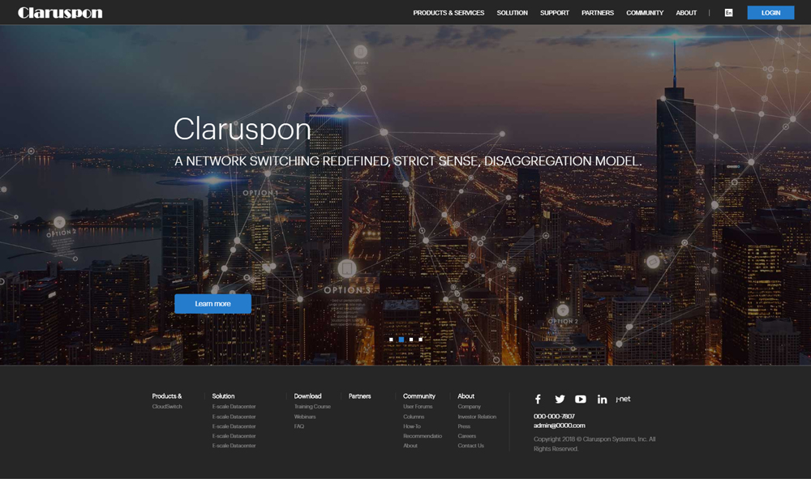The width and height of the screenshot is (811, 479).
Task: Visit the Investor Relation footer link
Action: click(477, 417)
